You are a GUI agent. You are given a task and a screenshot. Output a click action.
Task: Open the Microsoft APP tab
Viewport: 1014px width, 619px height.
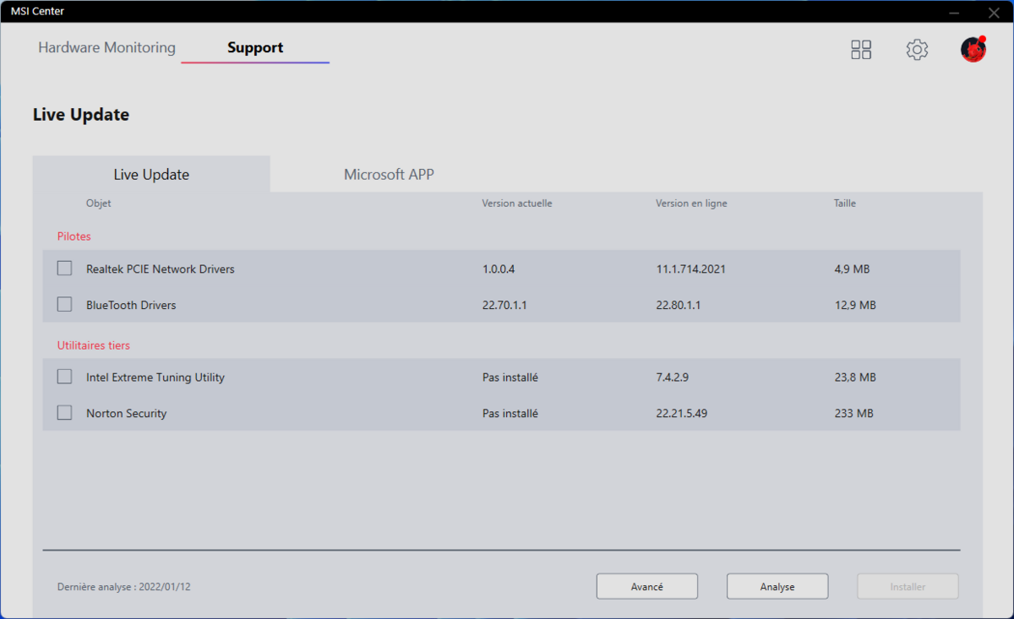pos(389,175)
